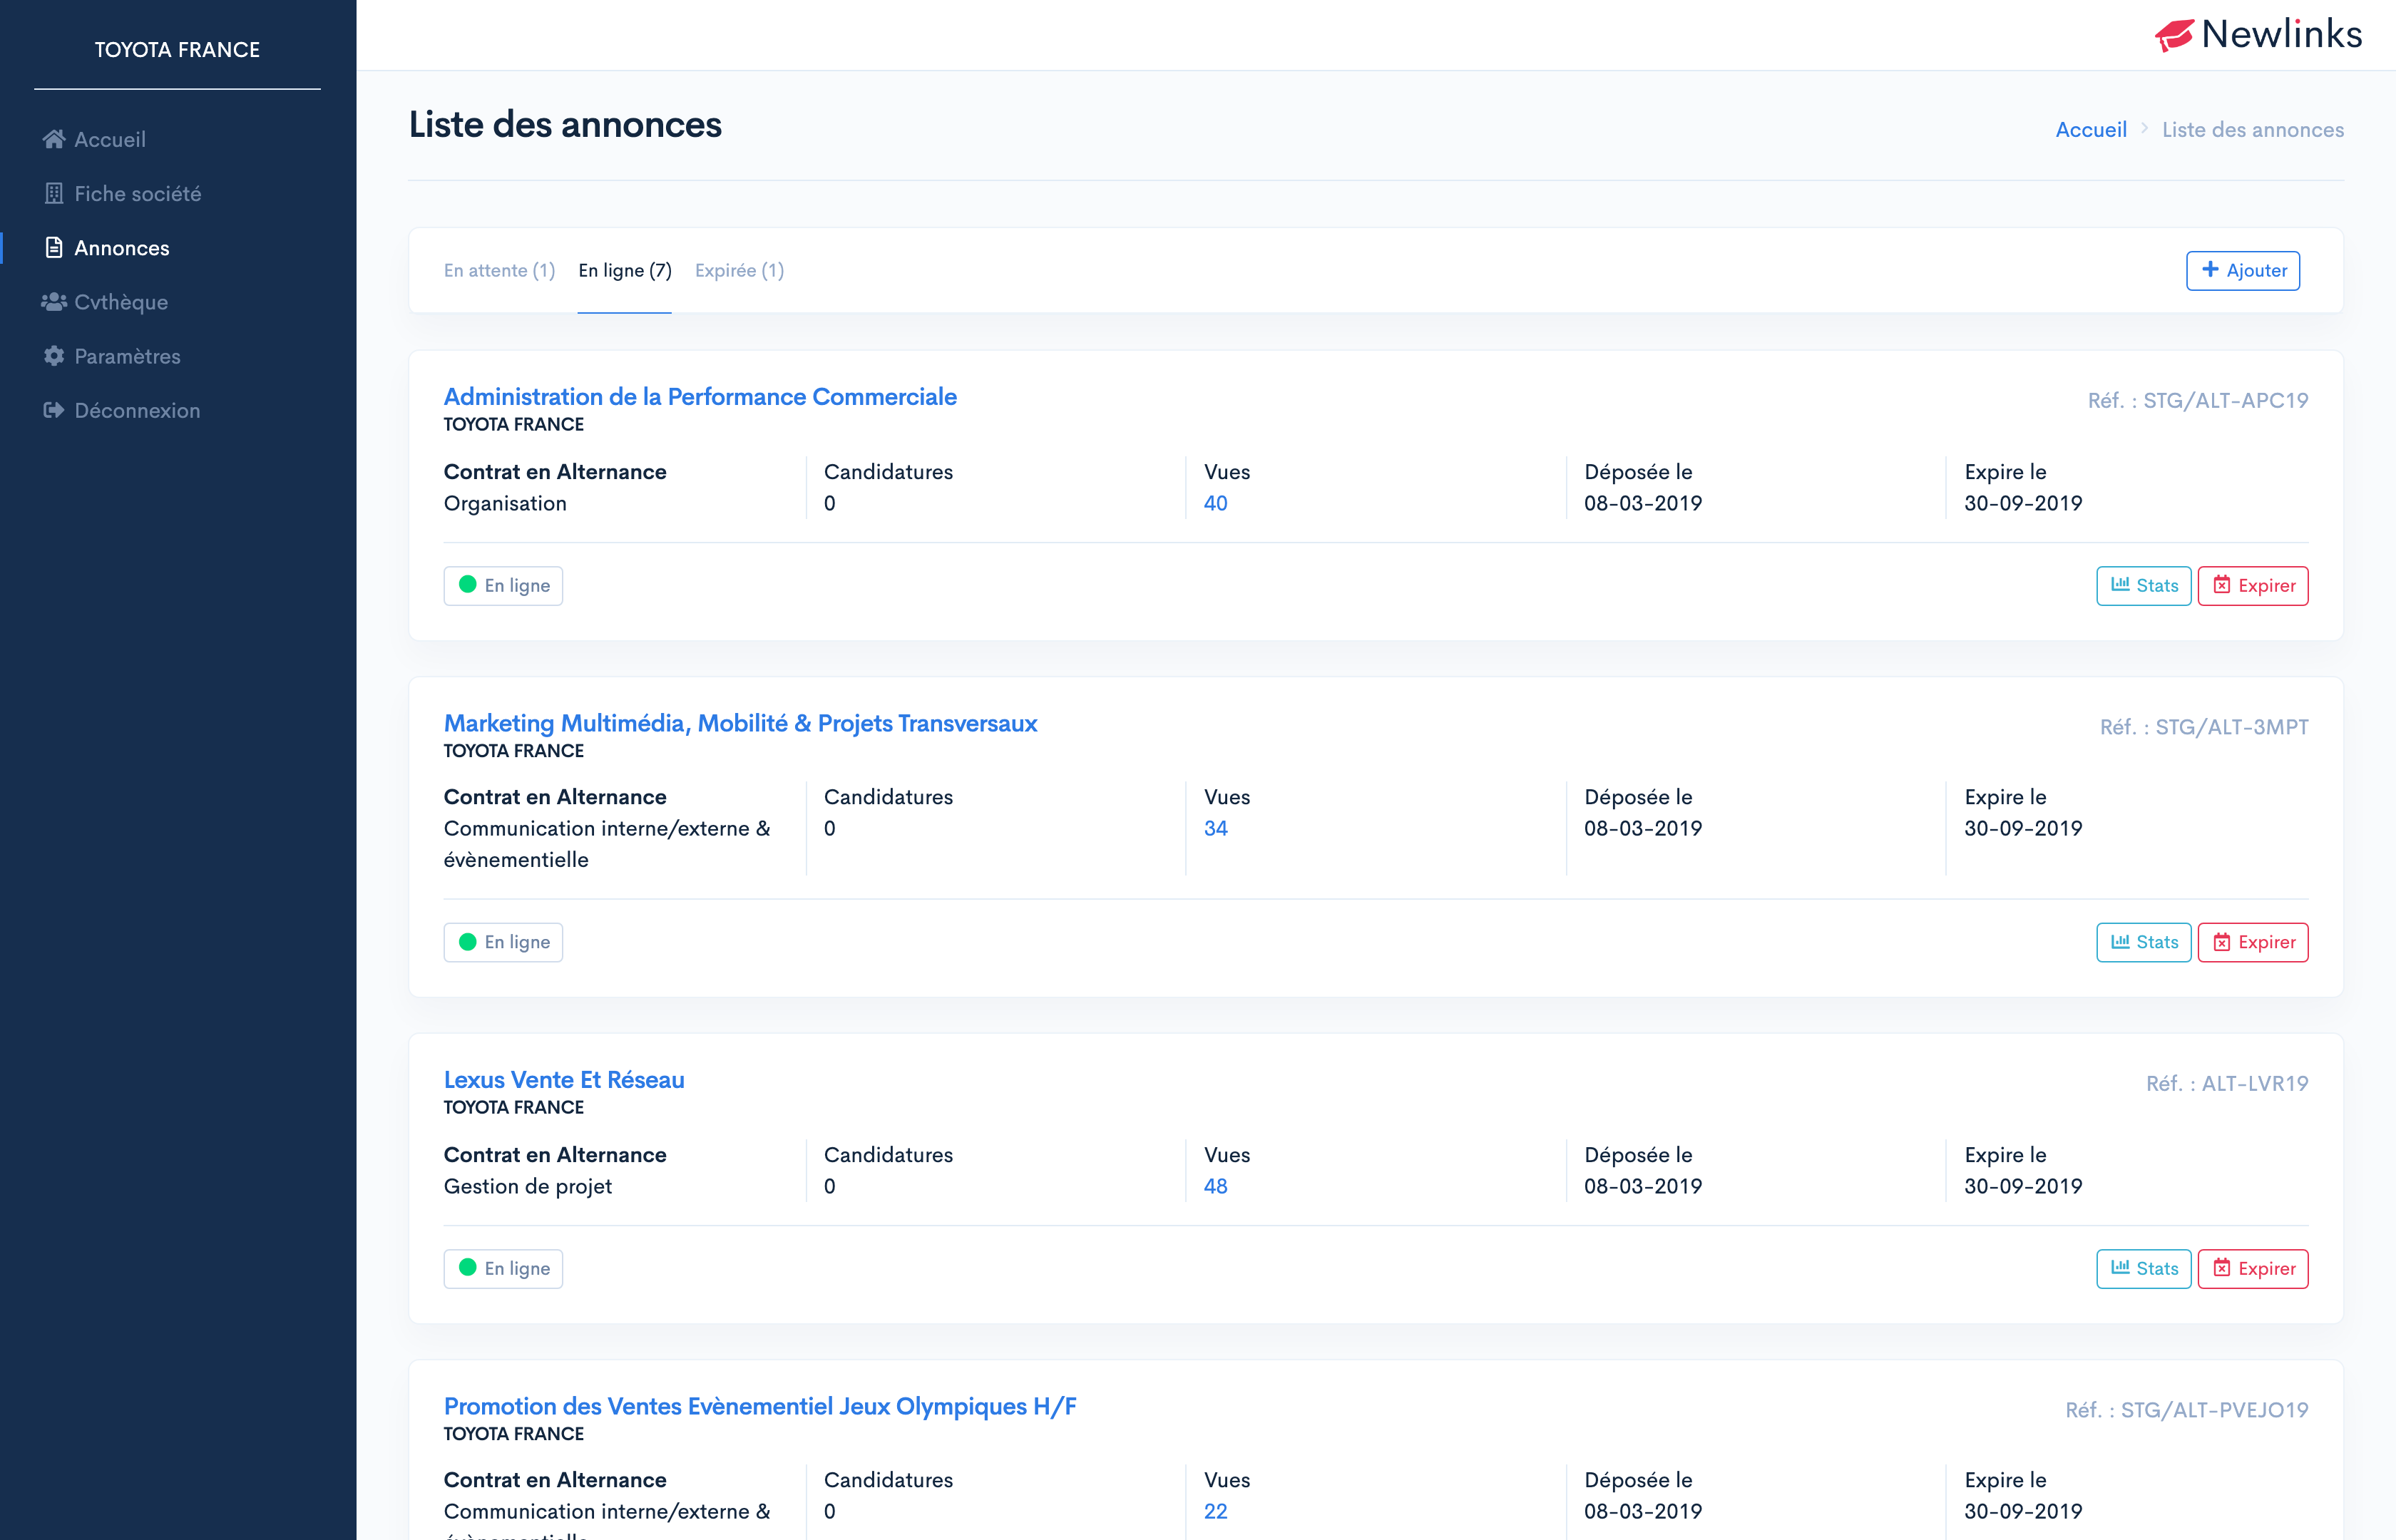Open Paramètres from the sidebar
Image resolution: width=2396 pixels, height=1540 pixels.
178,355
